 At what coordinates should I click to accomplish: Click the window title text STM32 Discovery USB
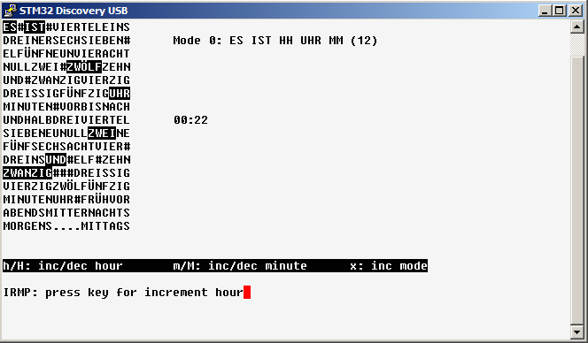(73, 11)
